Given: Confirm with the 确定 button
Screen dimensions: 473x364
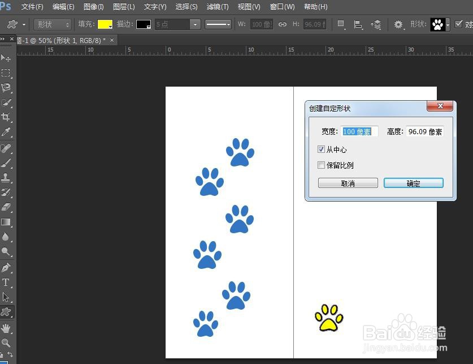Looking at the screenshot, I should [413, 182].
